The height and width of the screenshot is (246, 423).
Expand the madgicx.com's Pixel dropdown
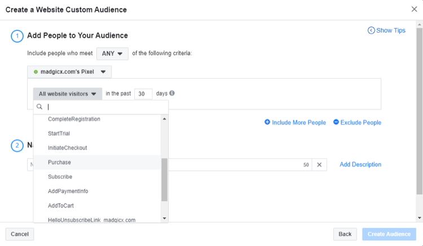click(x=69, y=72)
